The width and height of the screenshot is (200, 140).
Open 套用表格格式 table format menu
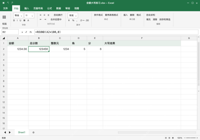112,15
